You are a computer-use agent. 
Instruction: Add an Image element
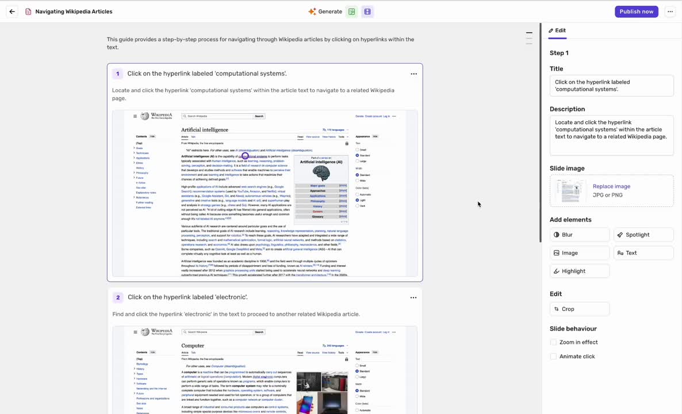pyautogui.click(x=579, y=253)
